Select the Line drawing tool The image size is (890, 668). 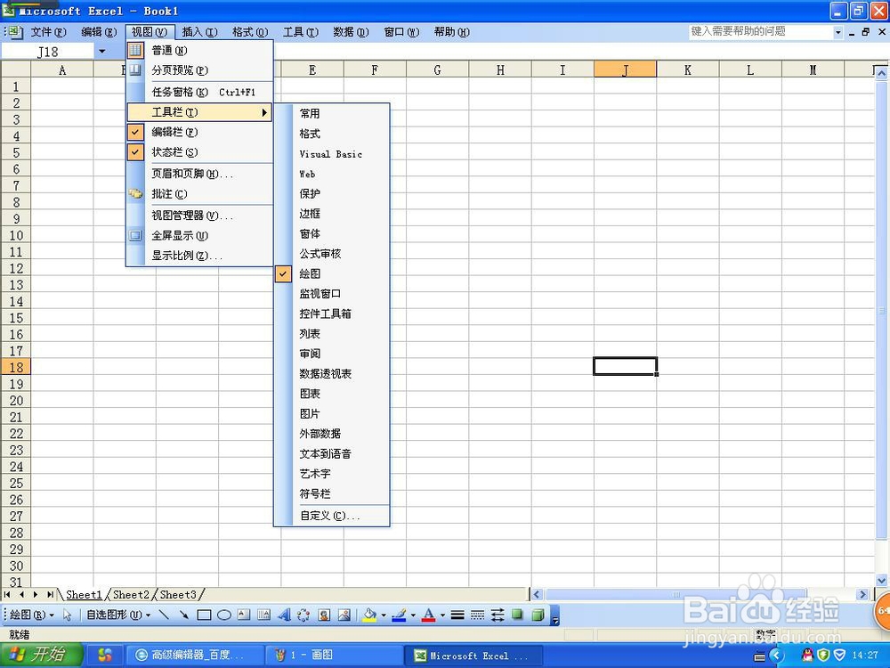(164, 615)
